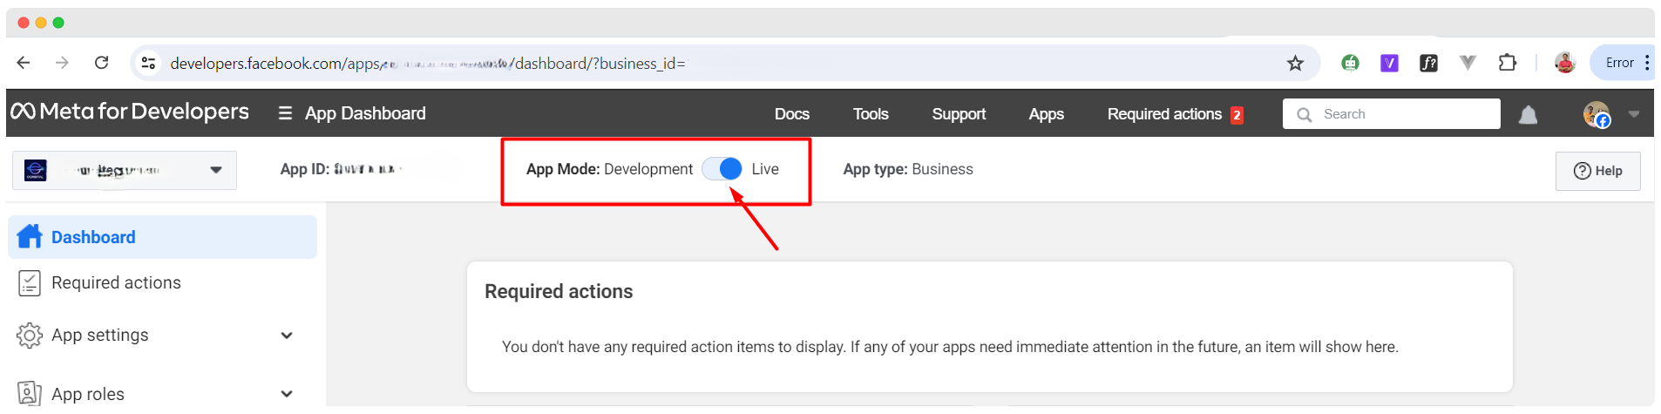This screenshot has width=1661, height=414.
Task: Open account dropdown caret next to avatar
Action: point(1634,114)
